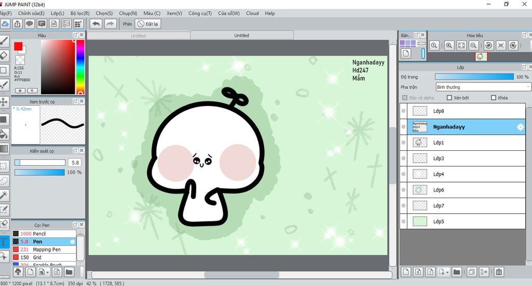Open Pha trộn blend mode dropdown
The height and width of the screenshot is (286, 532).
[x=483, y=87]
